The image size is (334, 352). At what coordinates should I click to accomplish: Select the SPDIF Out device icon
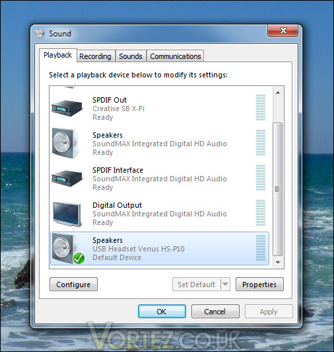click(67, 109)
